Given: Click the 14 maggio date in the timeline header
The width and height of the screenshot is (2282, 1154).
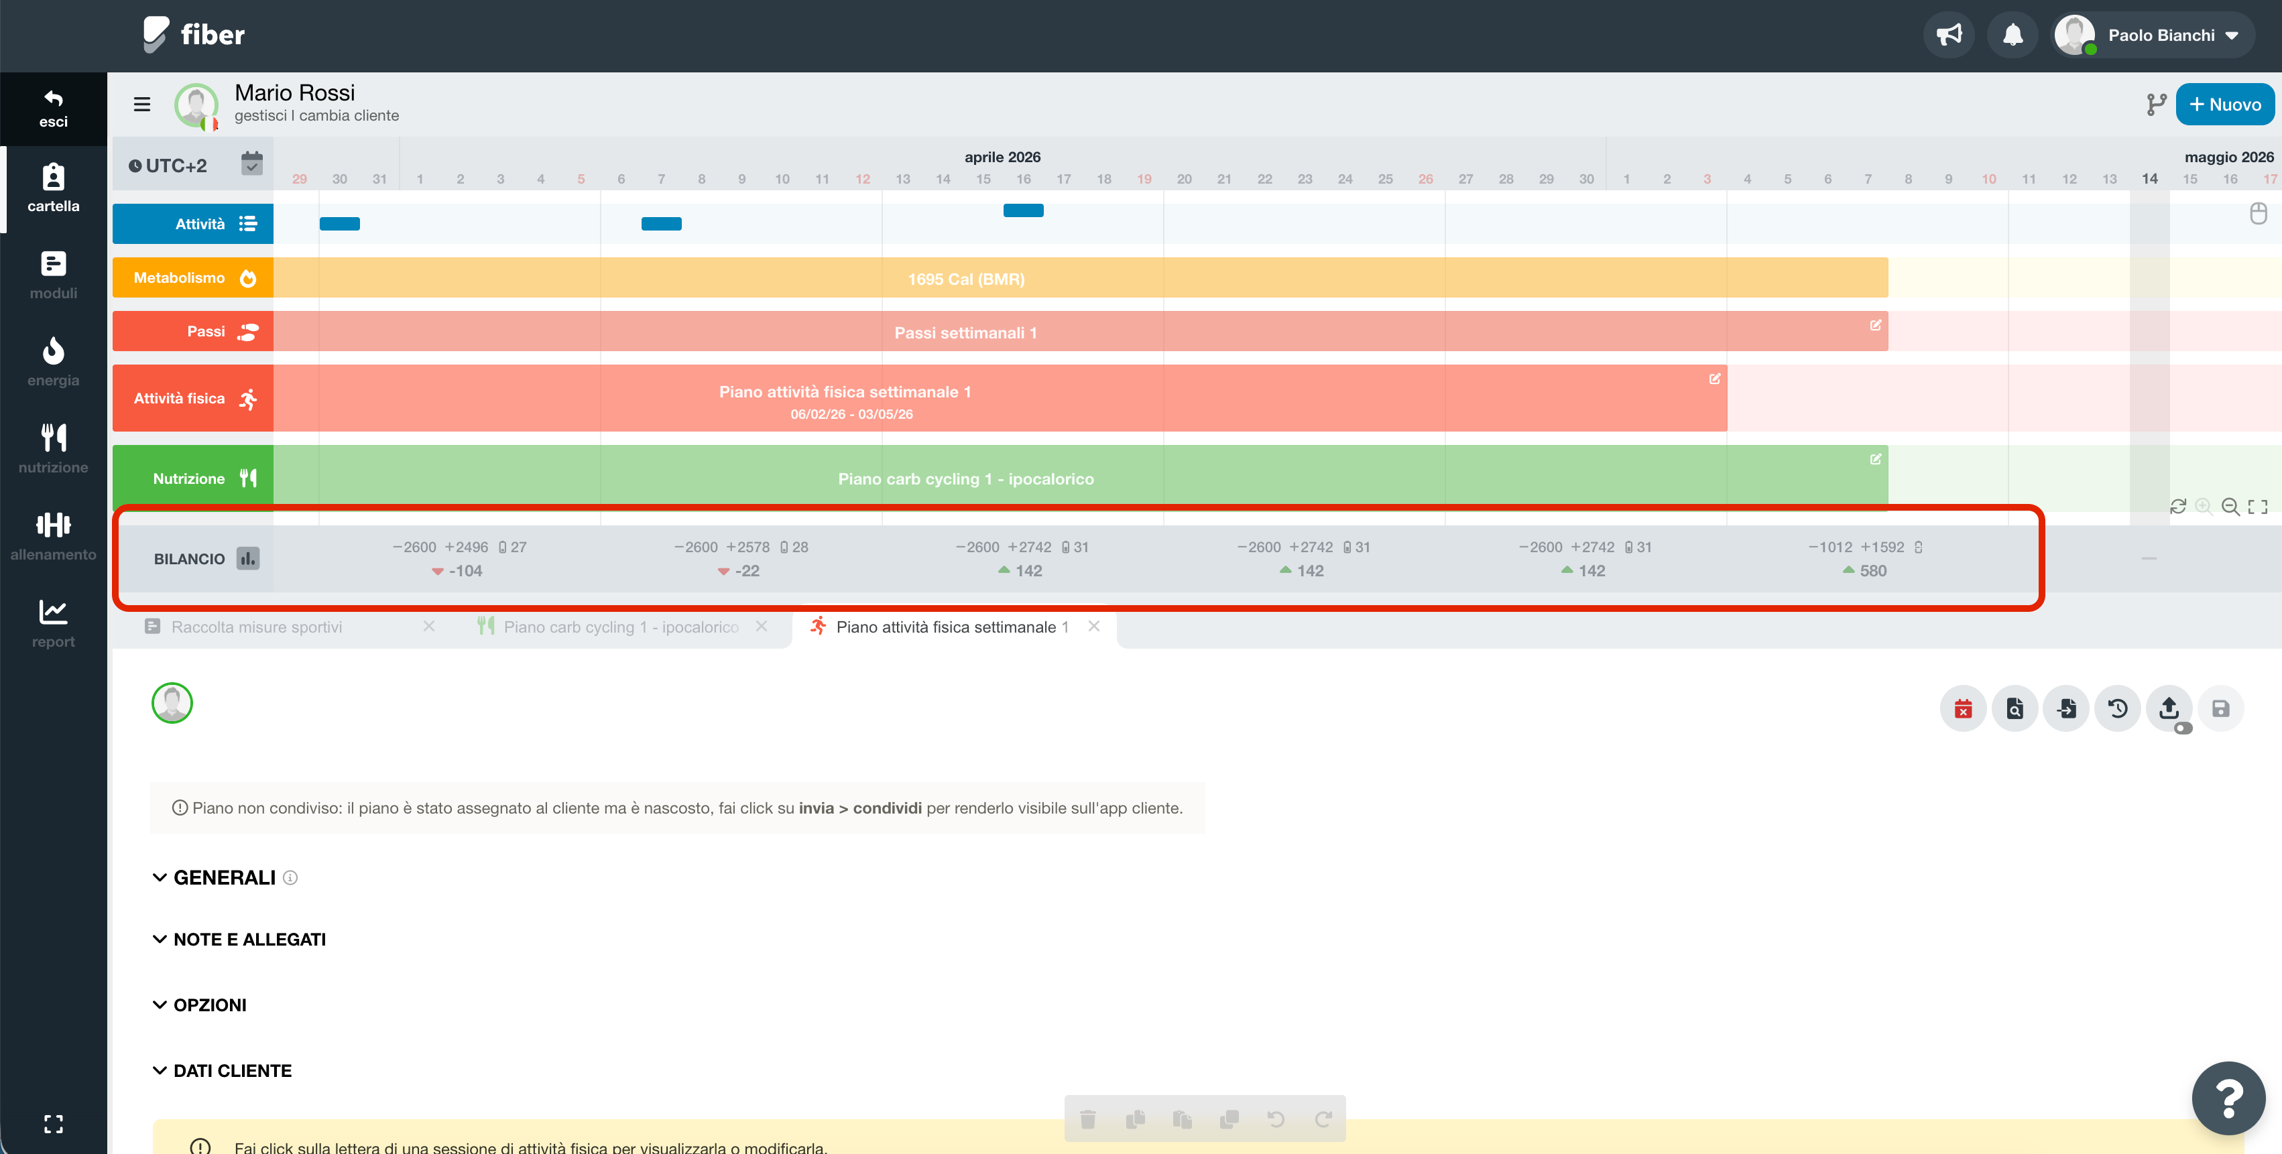Looking at the screenshot, I should click(x=2149, y=179).
